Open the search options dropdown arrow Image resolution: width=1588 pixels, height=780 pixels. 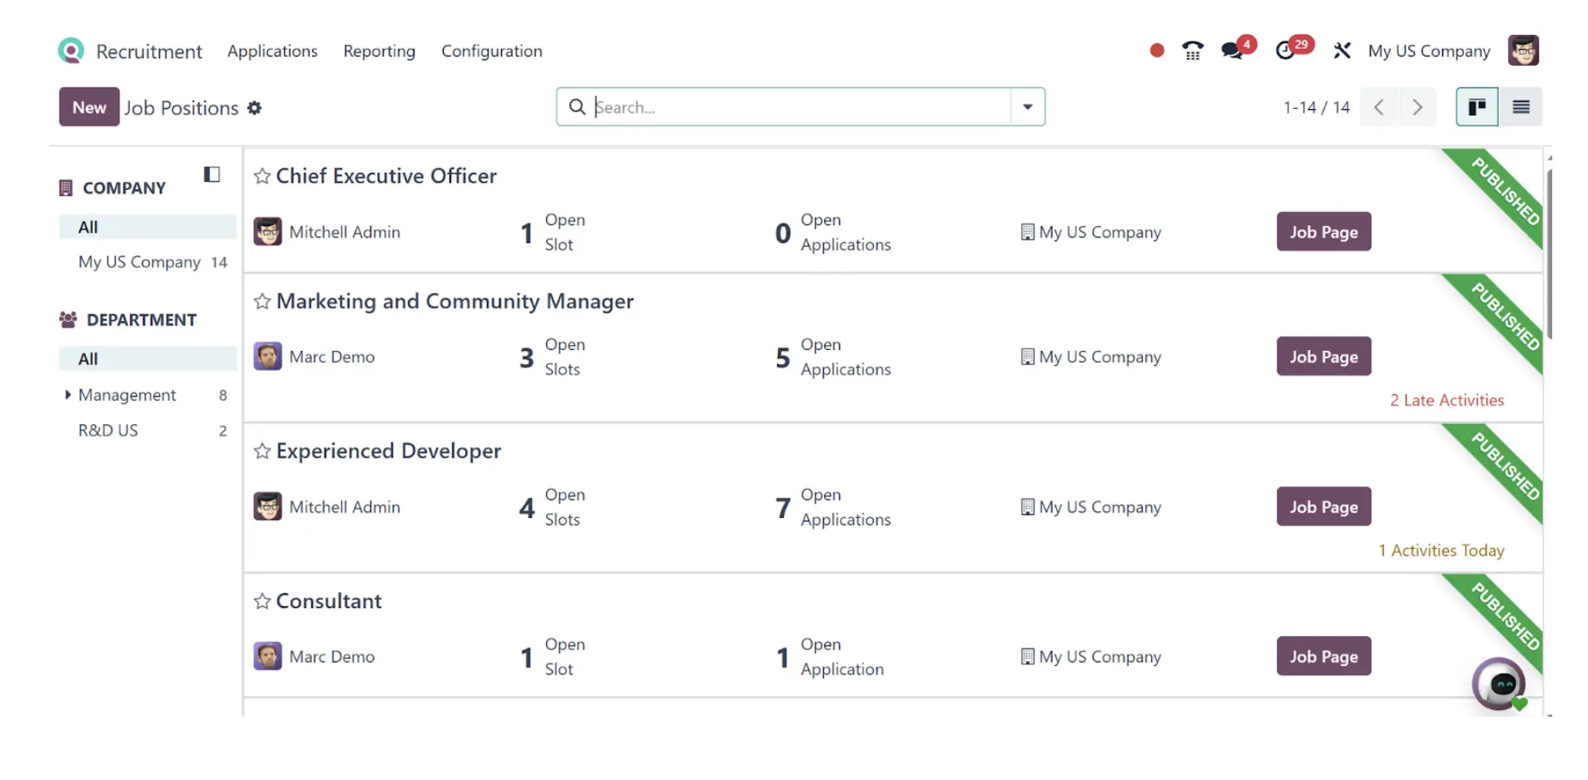(1028, 107)
